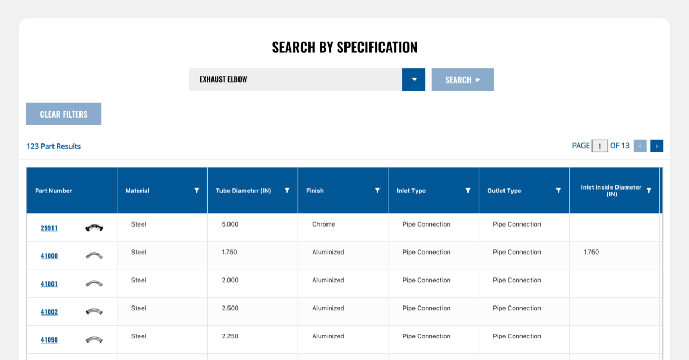The width and height of the screenshot is (689, 360).
Task: Open the Tube Diameter filter icon
Action: click(287, 191)
